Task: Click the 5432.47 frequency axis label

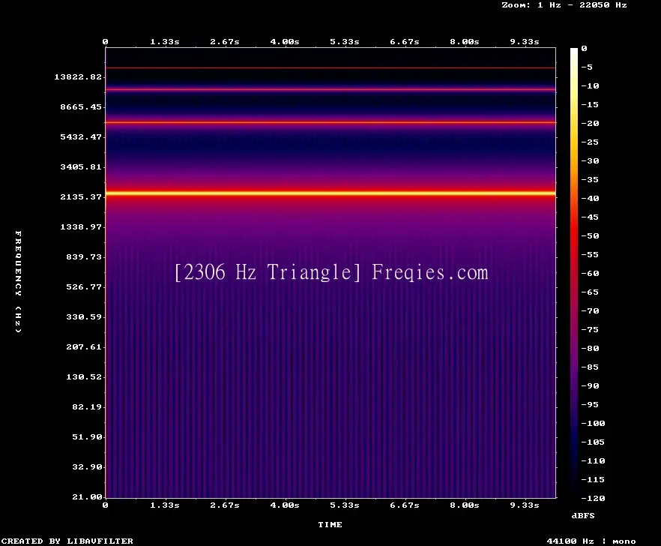Action: click(x=81, y=136)
